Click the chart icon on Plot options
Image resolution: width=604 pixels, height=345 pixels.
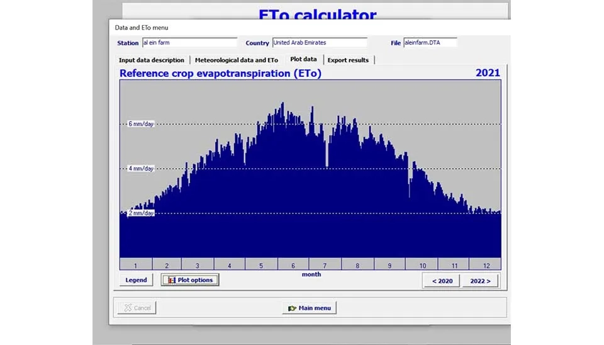pos(171,280)
